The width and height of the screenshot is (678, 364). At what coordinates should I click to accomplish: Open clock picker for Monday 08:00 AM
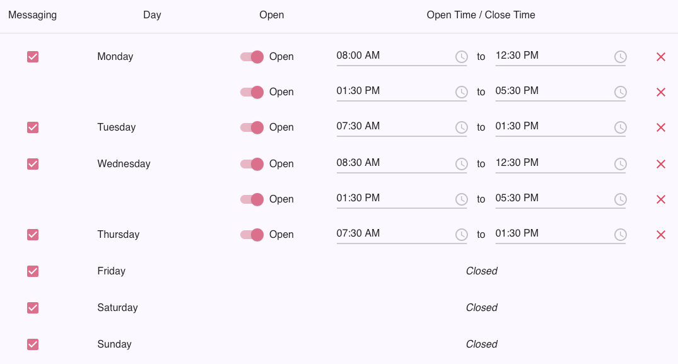(462, 57)
